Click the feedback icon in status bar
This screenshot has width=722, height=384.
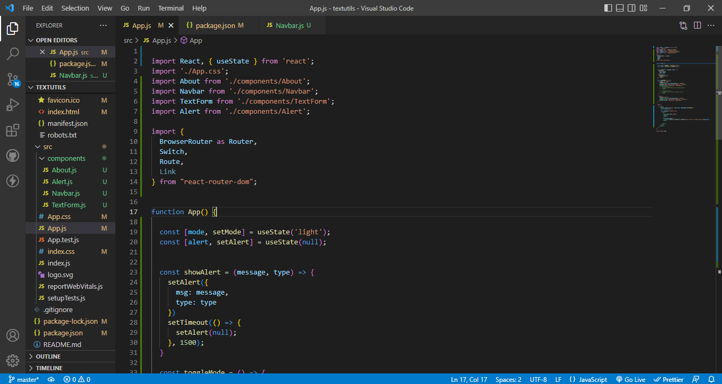[x=697, y=379]
